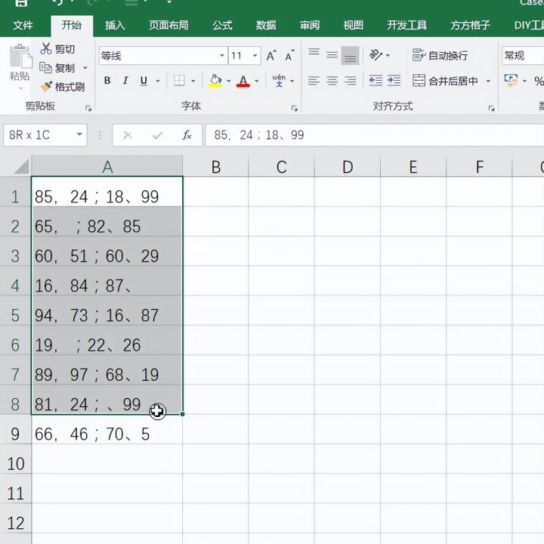The height and width of the screenshot is (544, 544).
Task: Center text horizontally
Action: pyautogui.click(x=332, y=81)
